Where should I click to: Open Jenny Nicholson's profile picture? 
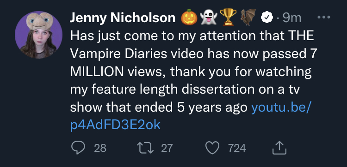click(x=38, y=35)
